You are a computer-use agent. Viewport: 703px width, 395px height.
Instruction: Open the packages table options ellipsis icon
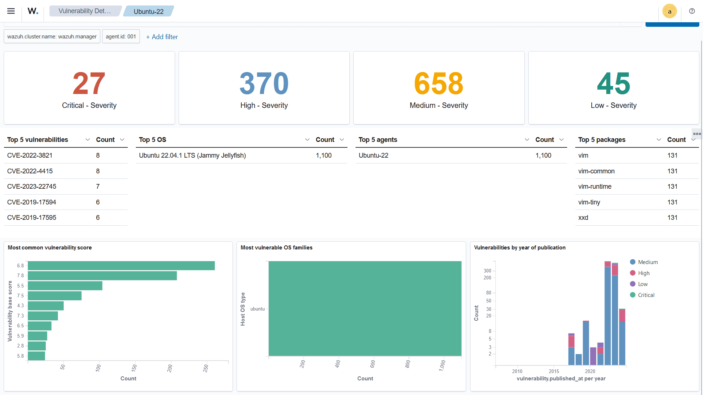[697, 134]
